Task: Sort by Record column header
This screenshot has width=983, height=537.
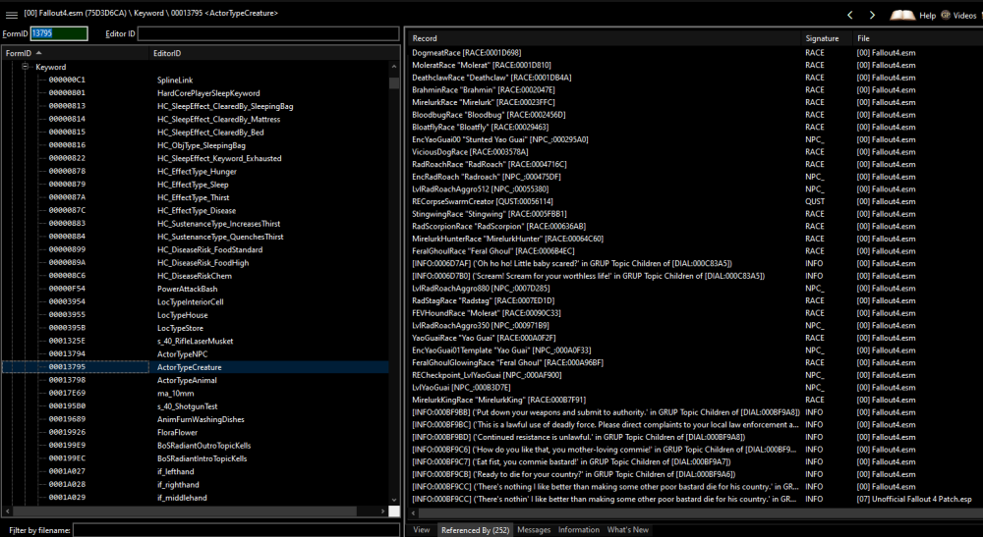Action: [x=605, y=38]
